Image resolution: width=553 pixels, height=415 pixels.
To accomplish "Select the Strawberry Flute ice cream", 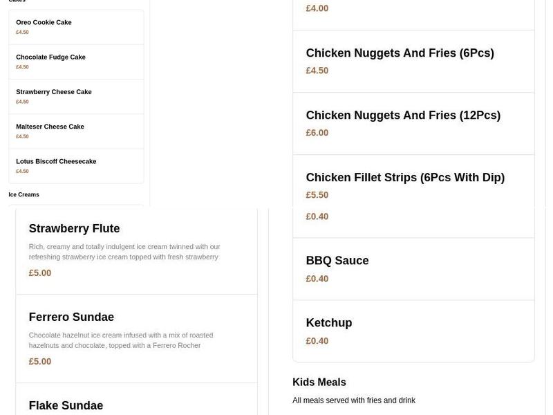I will (x=75, y=228).
